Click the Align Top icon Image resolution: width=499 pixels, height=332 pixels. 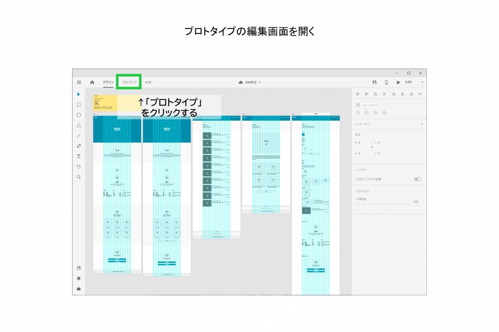pyautogui.click(x=357, y=94)
